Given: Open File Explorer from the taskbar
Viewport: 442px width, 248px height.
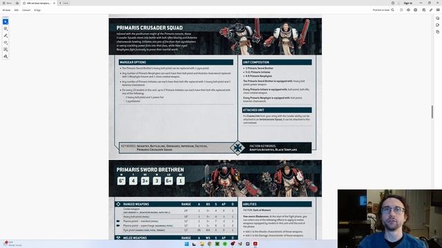Looking at the screenshot, I should point(202,244).
